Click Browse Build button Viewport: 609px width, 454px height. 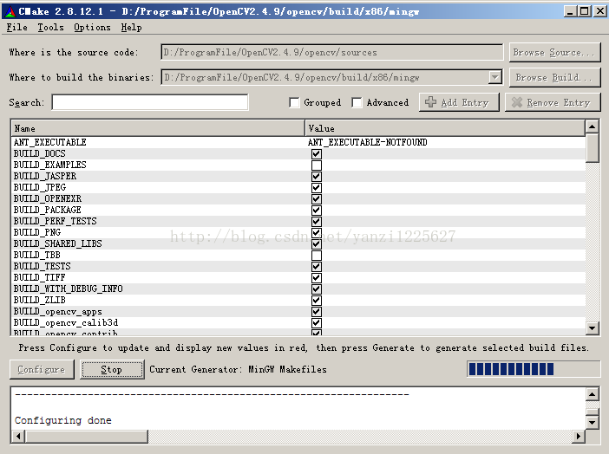point(554,77)
